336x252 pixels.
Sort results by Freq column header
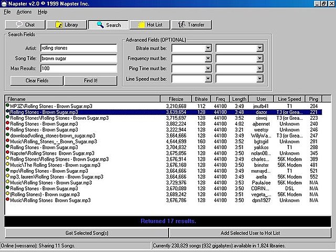tap(220, 99)
